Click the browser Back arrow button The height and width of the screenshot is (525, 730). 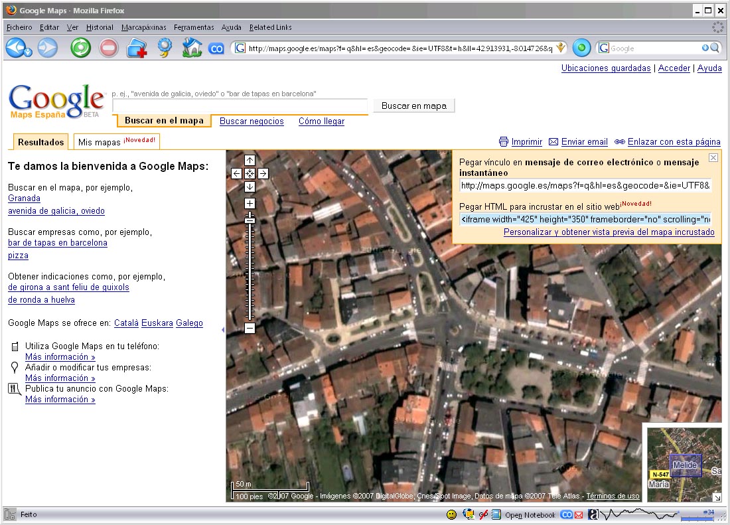click(x=18, y=48)
